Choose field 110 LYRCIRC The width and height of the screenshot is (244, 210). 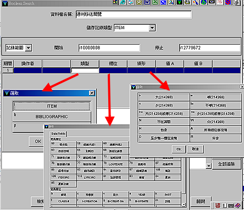90,177
